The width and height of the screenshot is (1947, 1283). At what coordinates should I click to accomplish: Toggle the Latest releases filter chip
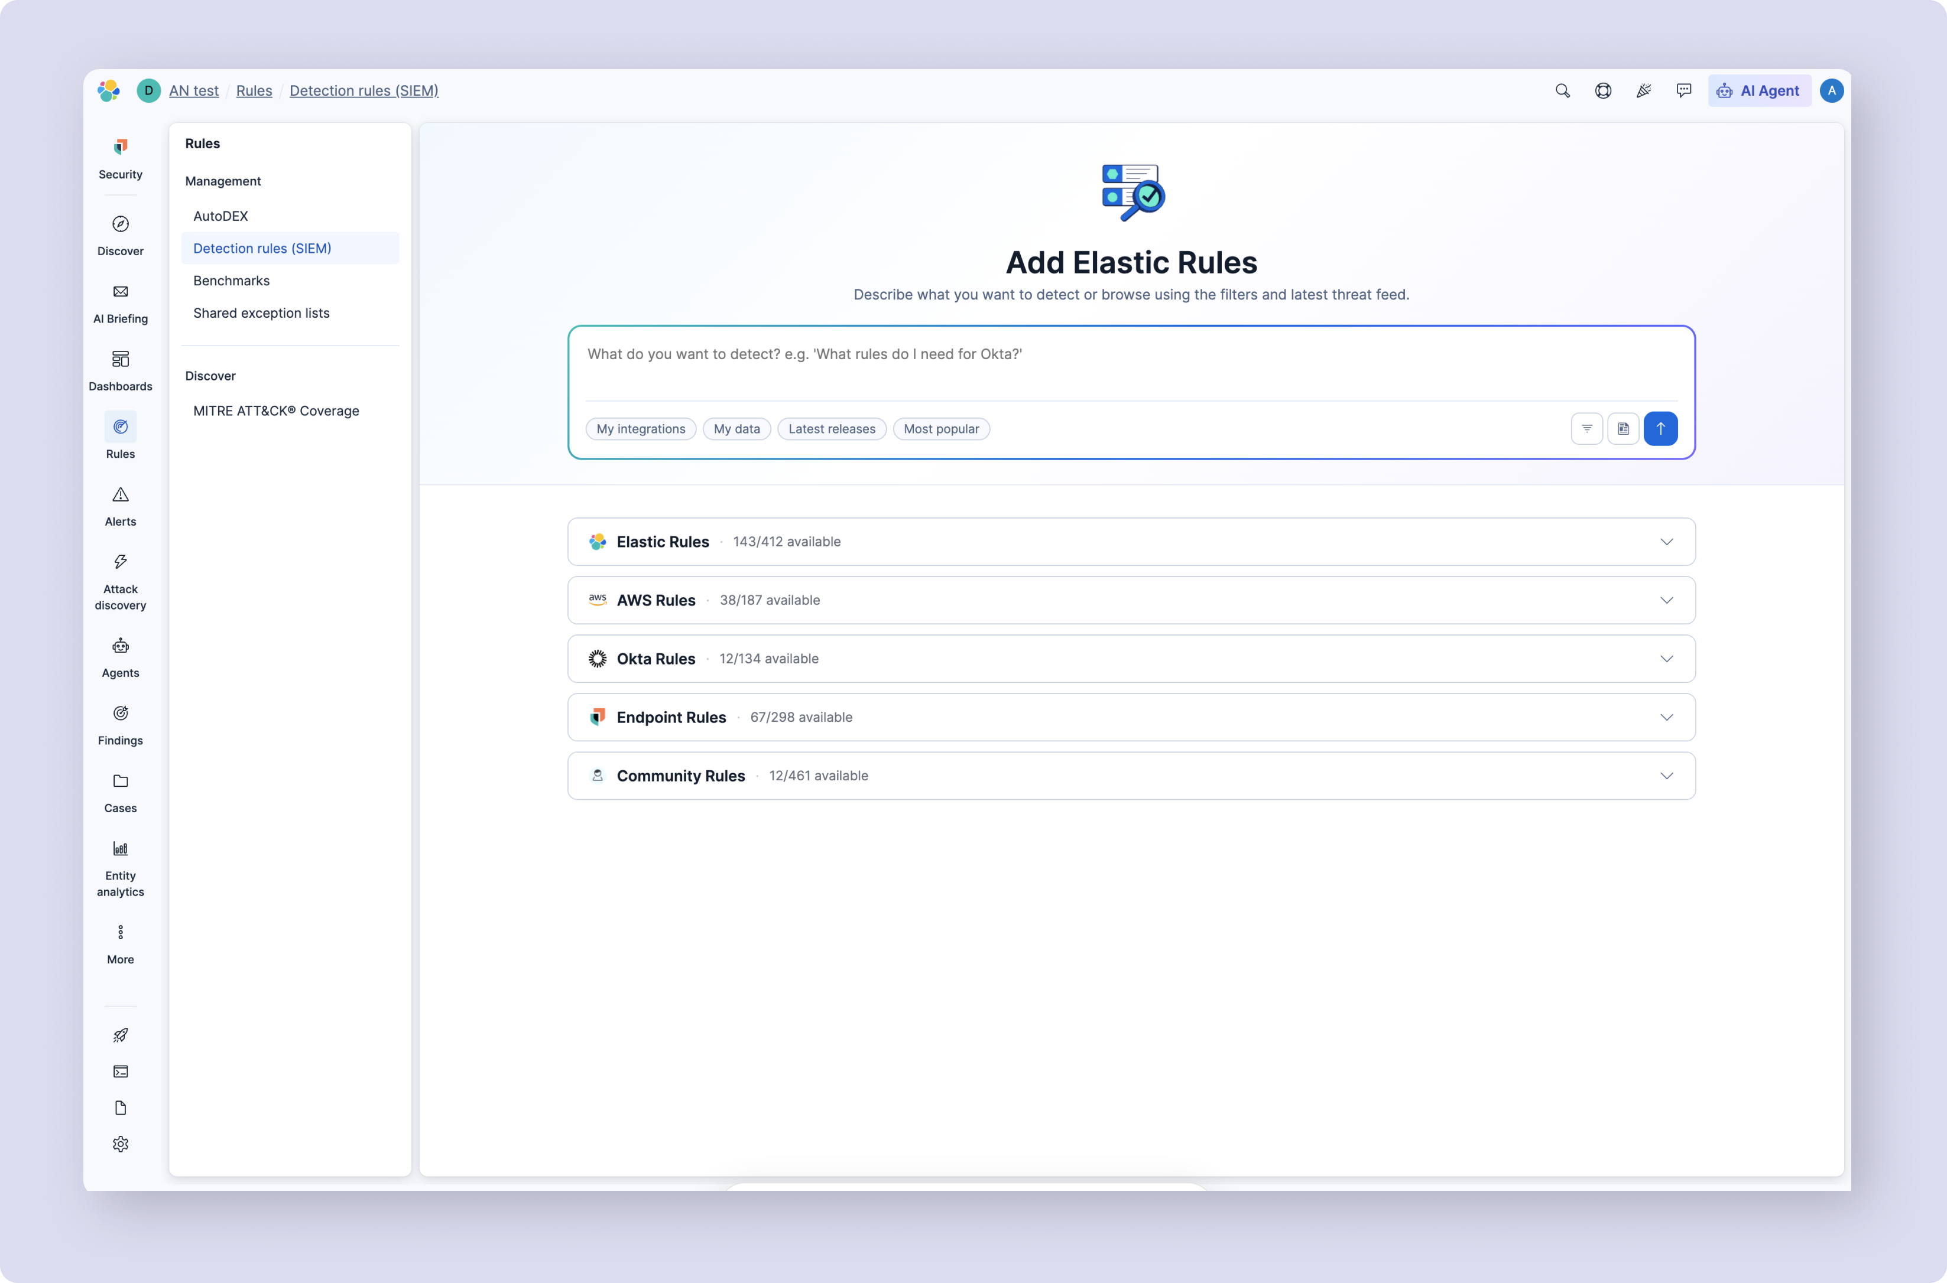point(831,429)
